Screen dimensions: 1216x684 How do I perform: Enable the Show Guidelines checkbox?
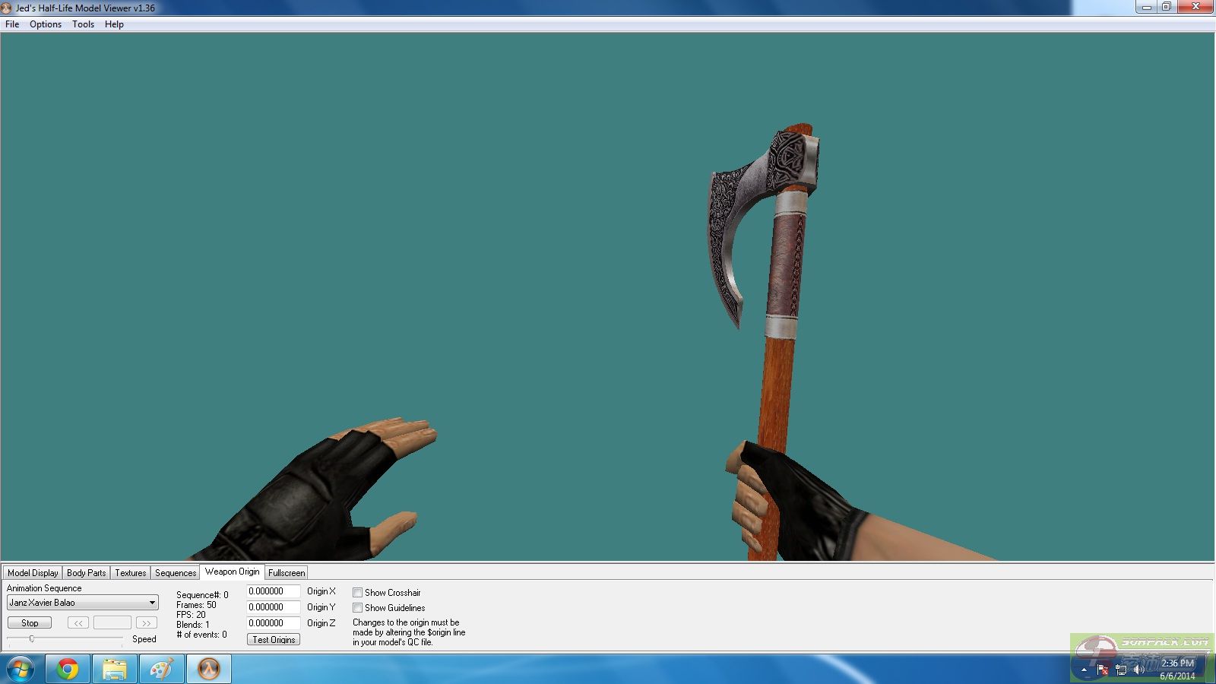[357, 608]
